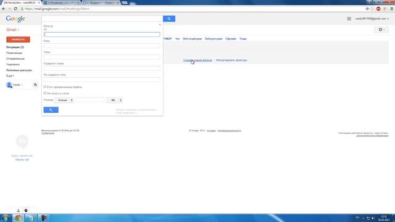
Task: Open the 'Полезные рассылки' label
Action: pos(19,70)
